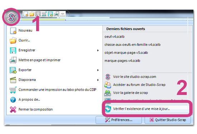This screenshot has height=134, width=197.
Task: Click the Save floppy icon in quick toolbar
Action: 38,14
